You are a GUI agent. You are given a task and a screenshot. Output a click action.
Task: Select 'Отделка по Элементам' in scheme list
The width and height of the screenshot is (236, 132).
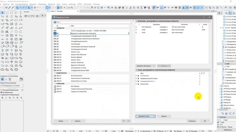tap(91, 91)
